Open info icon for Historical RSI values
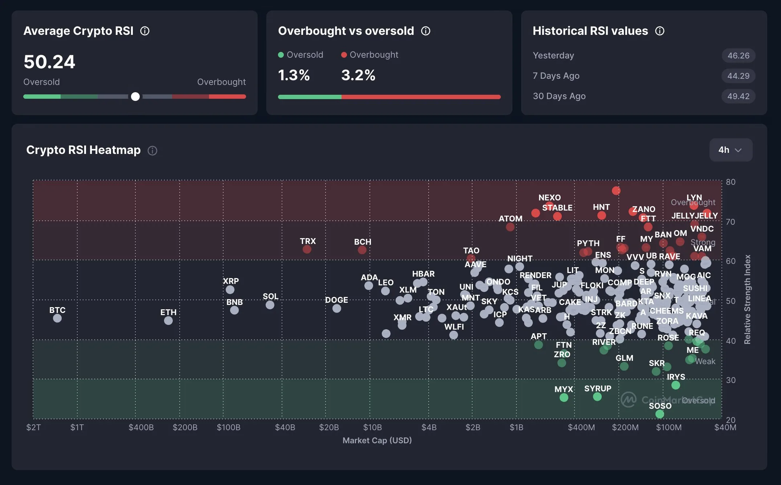The image size is (781, 485). [x=660, y=31]
